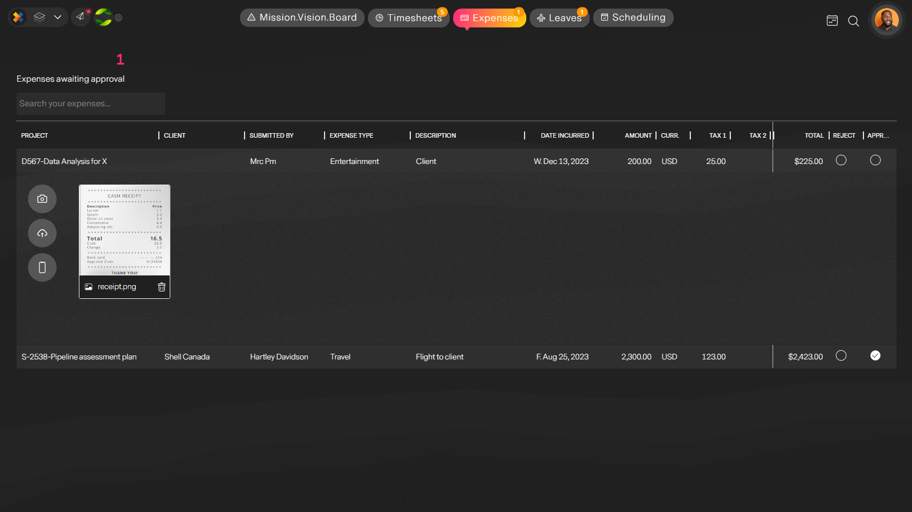This screenshot has height=512, width=912.
Task: Click the green swirl company logo
Action: [103, 17]
